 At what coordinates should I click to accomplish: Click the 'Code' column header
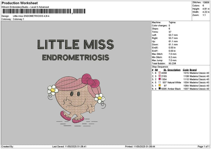[186, 70]
